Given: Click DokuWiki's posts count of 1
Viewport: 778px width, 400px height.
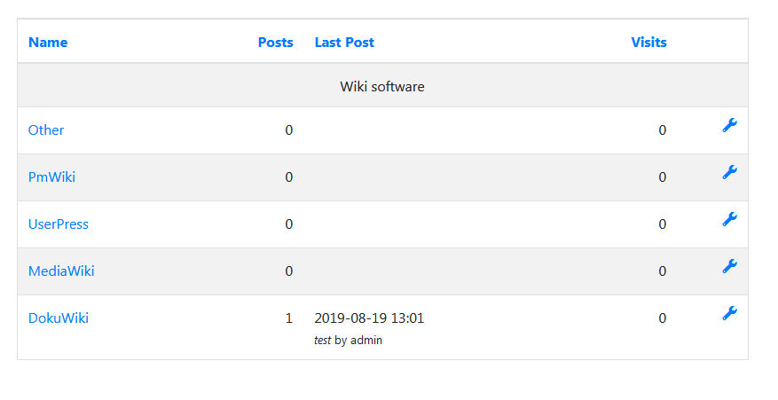Looking at the screenshot, I should (289, 318).
